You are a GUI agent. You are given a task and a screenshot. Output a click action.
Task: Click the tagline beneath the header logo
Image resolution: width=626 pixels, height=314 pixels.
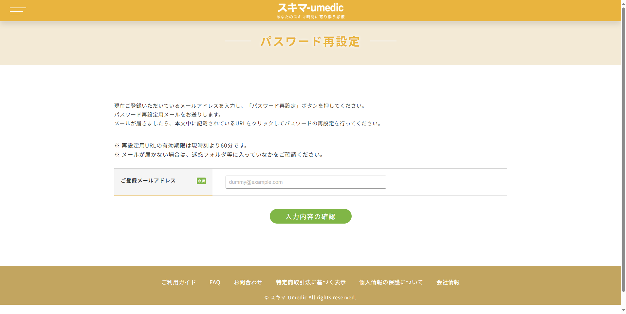pyautogui.click(x=310, y=17)
